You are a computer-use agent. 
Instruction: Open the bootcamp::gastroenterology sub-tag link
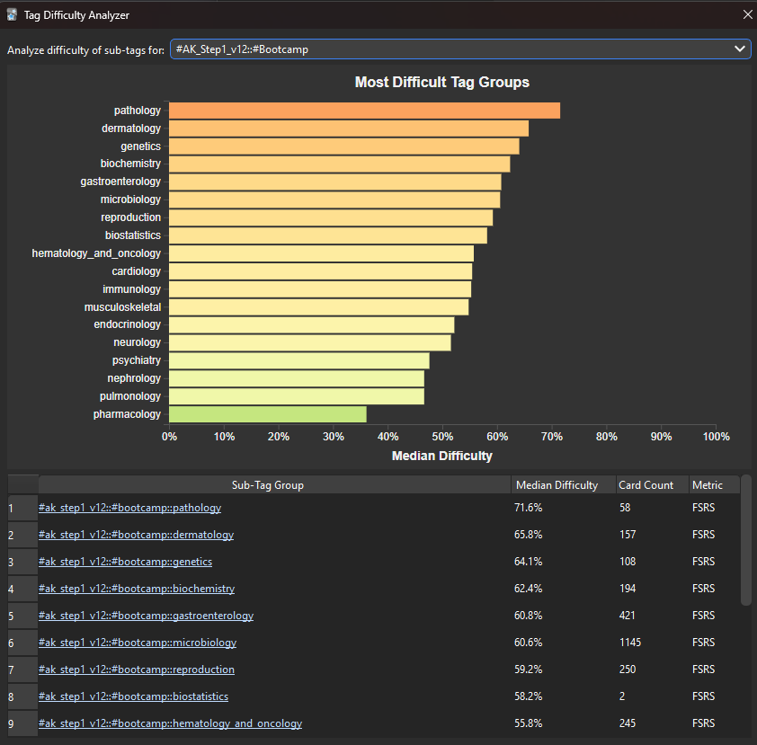coord(146,616)
